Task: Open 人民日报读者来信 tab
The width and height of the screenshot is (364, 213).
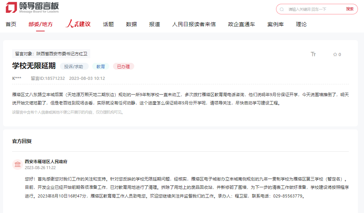Action: 194,24
